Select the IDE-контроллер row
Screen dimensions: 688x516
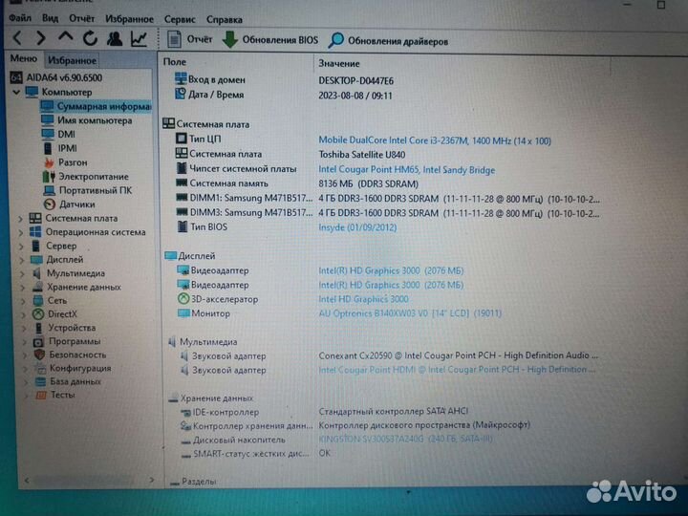324,412
